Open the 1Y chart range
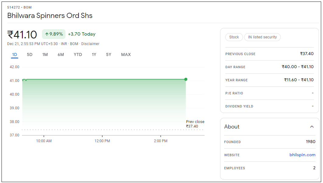Screen dimensions: 323x183 click(x=94, y=55)
